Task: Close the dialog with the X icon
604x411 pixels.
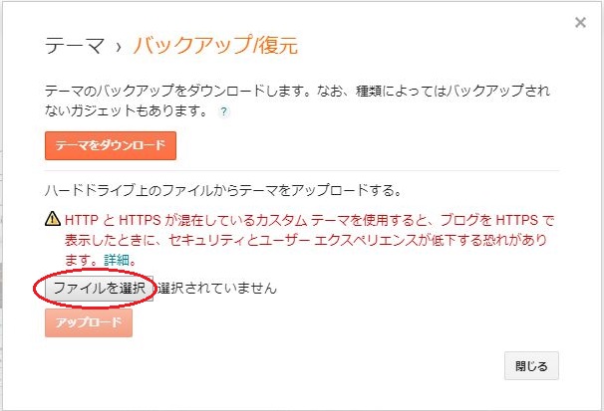Action: click(x=580, y=22)
